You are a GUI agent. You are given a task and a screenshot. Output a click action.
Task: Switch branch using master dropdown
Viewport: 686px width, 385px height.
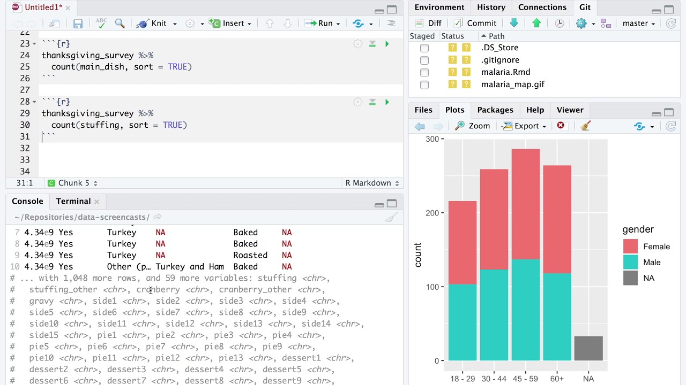(x=638, y=23)
